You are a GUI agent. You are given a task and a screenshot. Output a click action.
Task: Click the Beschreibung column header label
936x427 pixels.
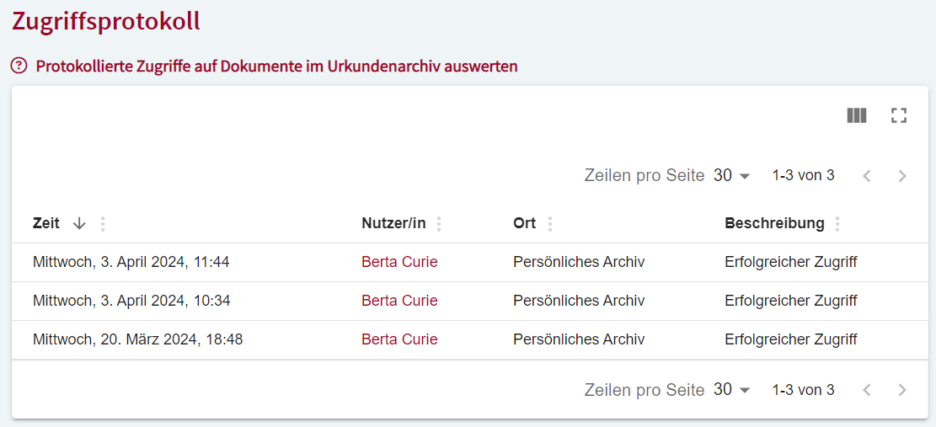tap(774, 223)
